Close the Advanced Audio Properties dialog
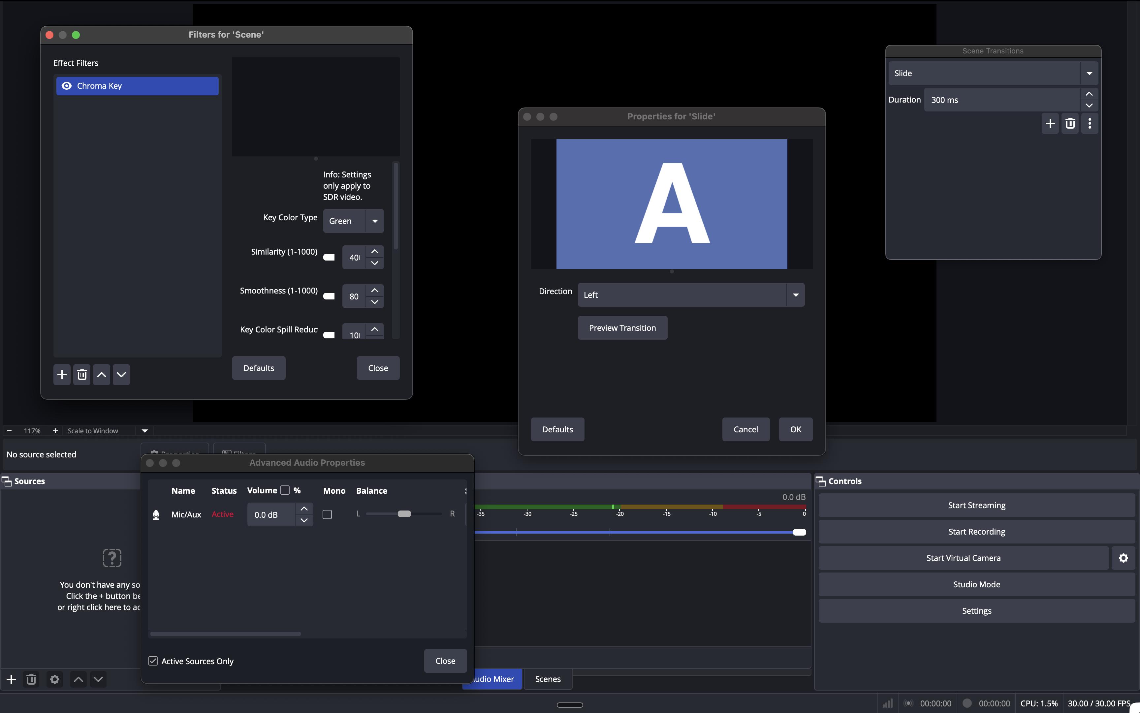This screenshot has height=713, width=1140. tap(445, 661)
